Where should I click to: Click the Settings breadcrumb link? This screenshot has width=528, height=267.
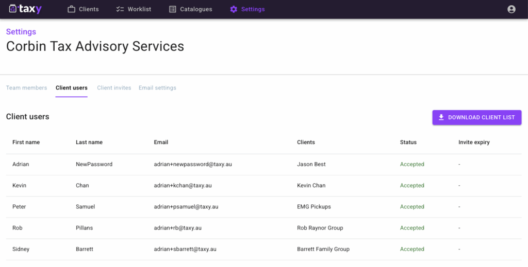[21, 32]
